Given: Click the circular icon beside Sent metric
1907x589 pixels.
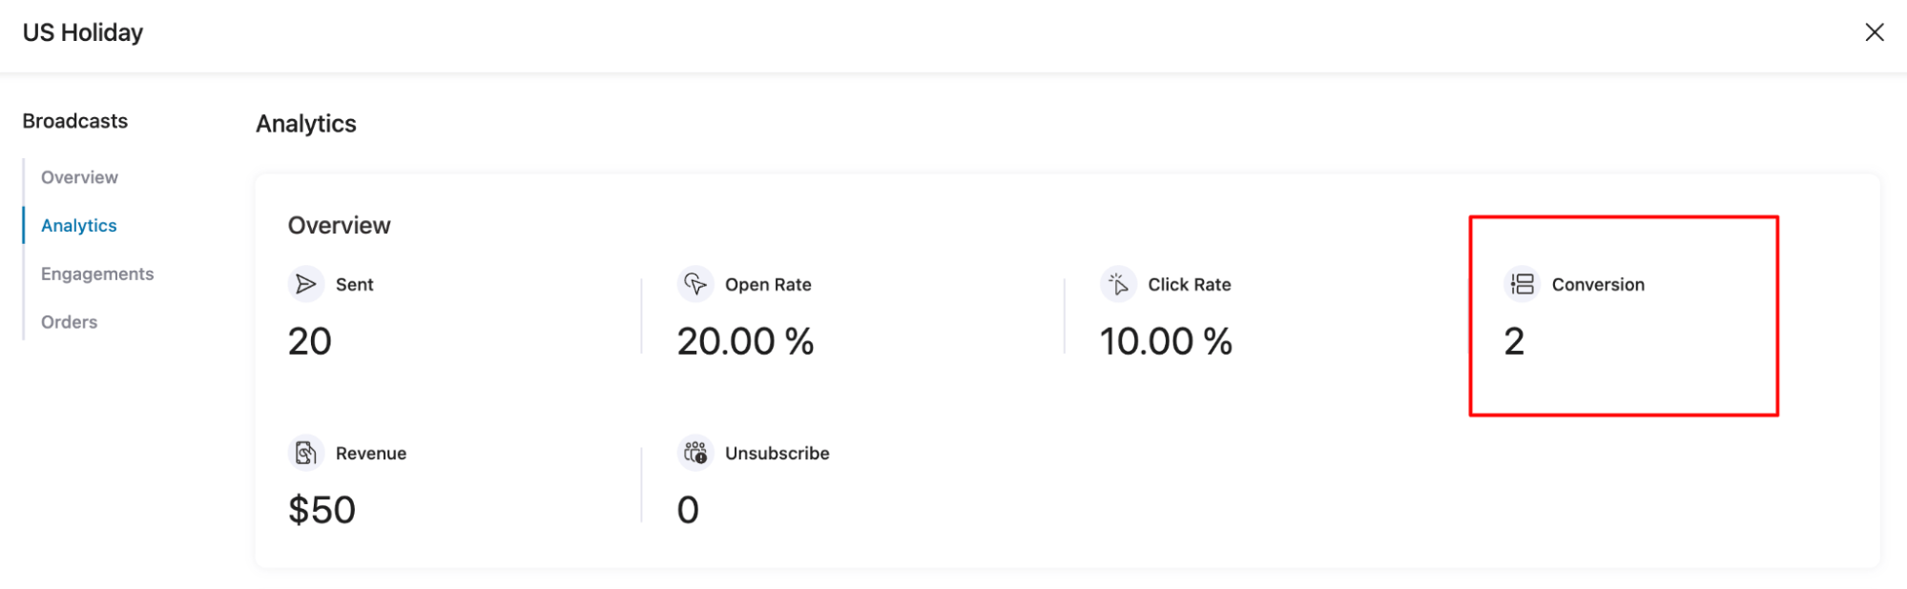Looking at the screenshot, I should [x=305, y=283].
